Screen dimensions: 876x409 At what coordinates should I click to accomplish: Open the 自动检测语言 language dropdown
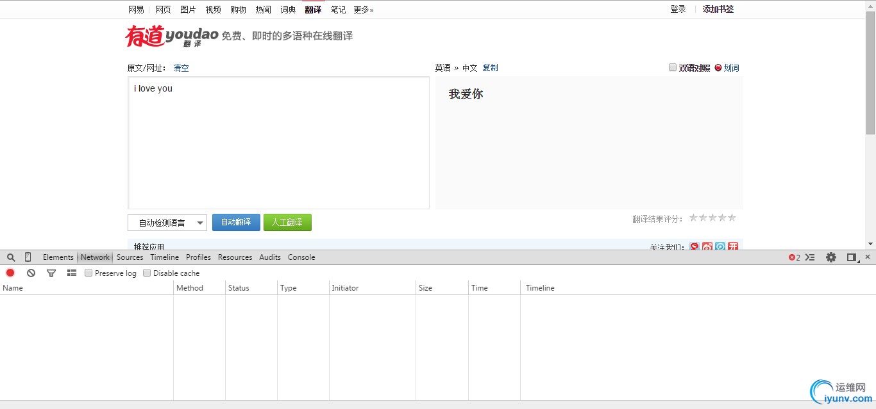pos(167,223)
